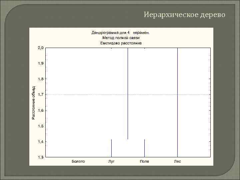This screenshot has width=240, height=180.
Task: Select the dendrogram branch above Лес
Action: coord(178,102)
